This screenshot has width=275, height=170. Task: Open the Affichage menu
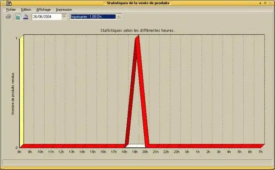(x=43, y=9)
